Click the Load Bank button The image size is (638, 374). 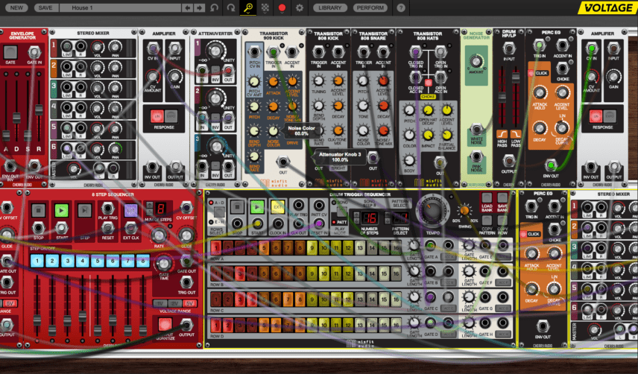click(487, 198)
